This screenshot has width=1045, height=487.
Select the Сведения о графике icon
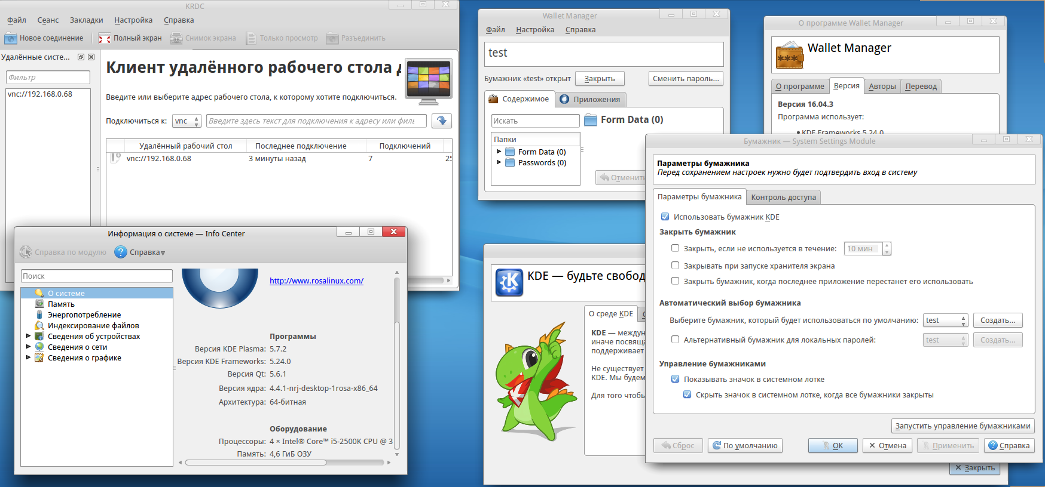[39, 357]
